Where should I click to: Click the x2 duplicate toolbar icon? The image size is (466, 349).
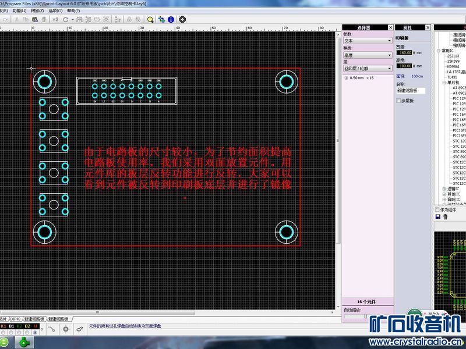pyautogui.click(x=55, y=19)
